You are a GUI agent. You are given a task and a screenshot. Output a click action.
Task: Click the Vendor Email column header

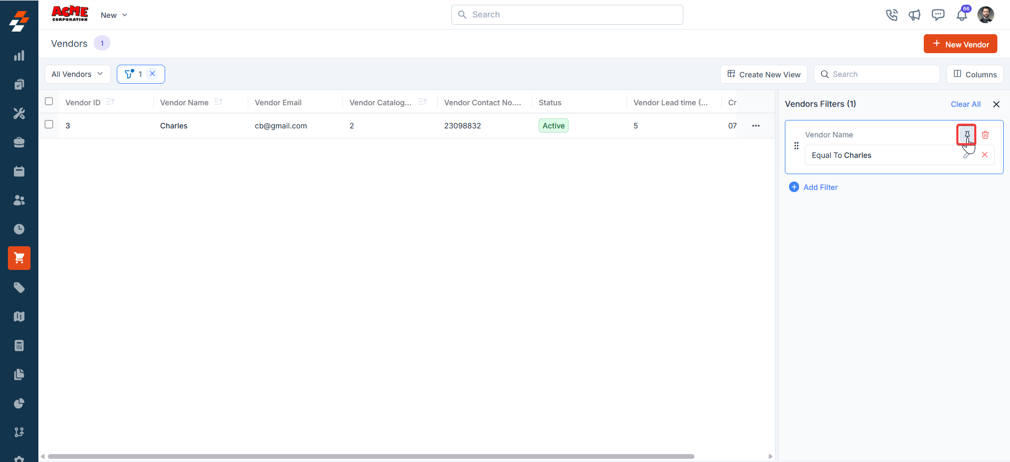point(278,103)
